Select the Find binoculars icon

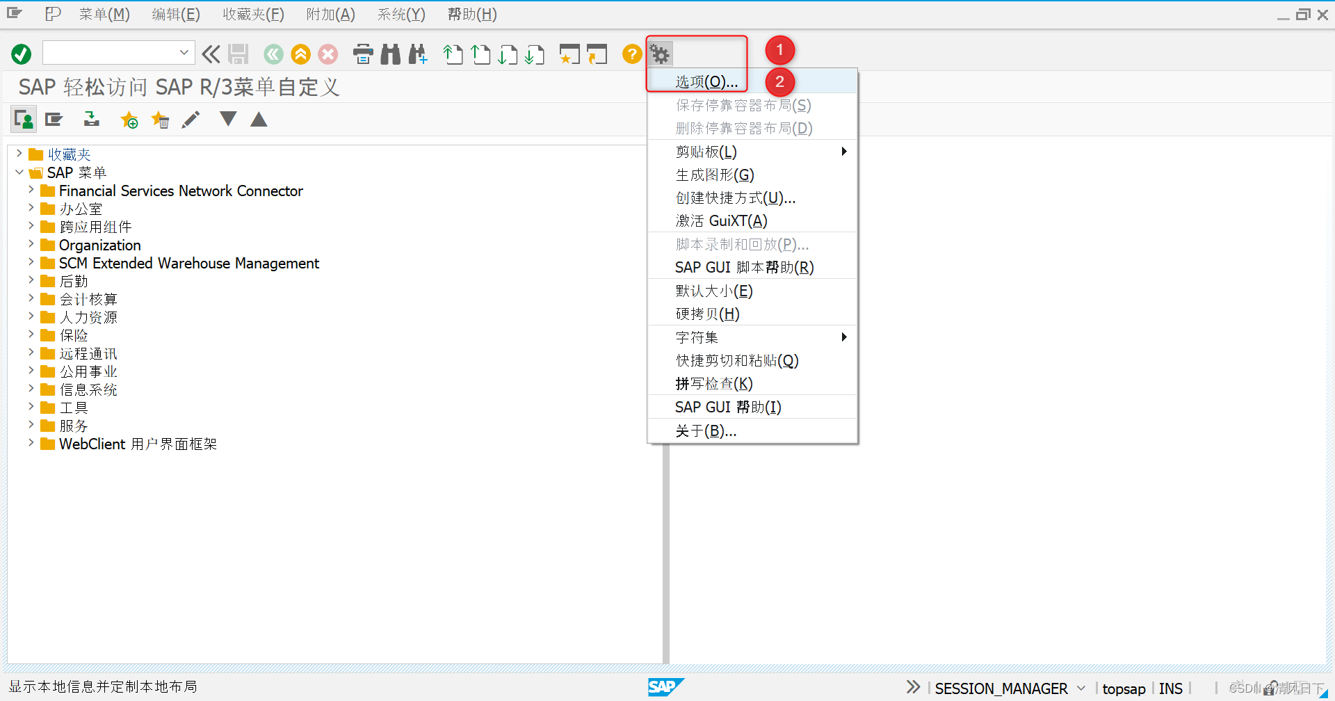click(390, 54)
